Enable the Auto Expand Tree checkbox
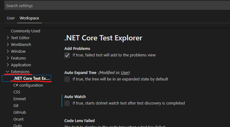The image size is (230, 127). 67,79
